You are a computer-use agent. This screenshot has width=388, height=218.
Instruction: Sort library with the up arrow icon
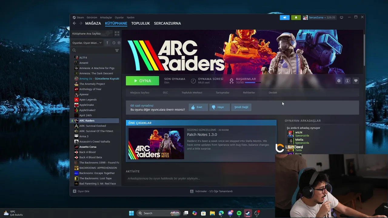[107, 43]
